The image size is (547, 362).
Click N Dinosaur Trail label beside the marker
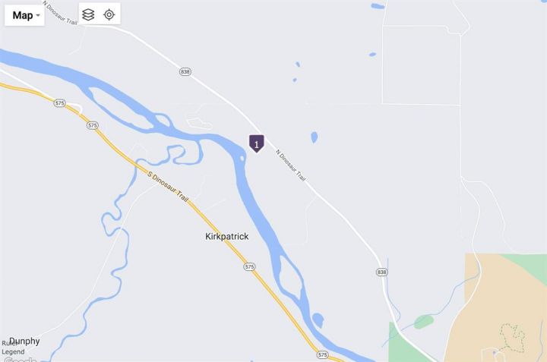point(290,165)
